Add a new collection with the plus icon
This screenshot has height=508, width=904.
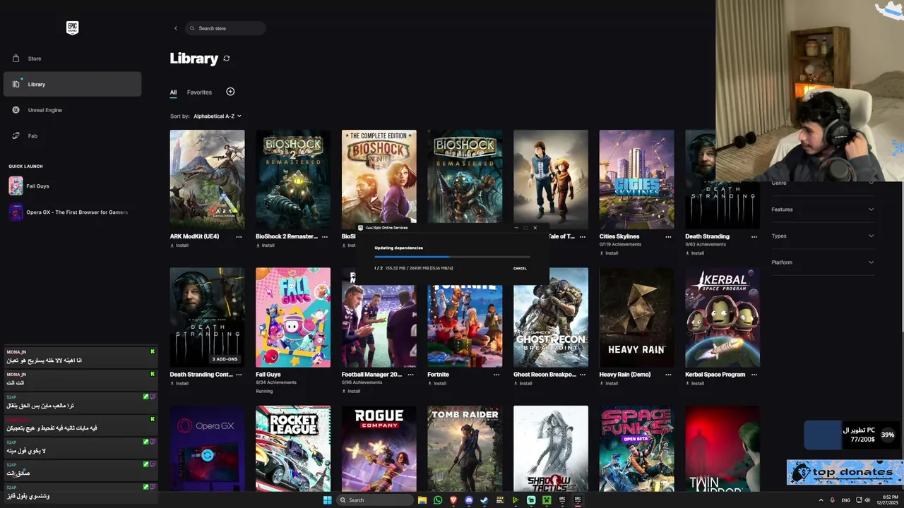click(x=230, y=92)
